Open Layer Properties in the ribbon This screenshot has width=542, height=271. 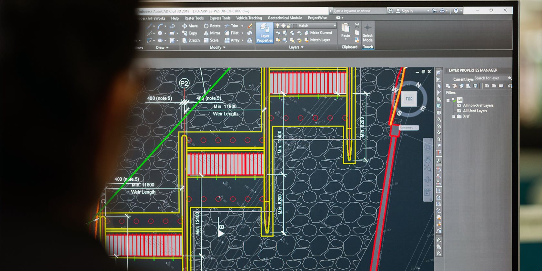click(x=265, y=33)
